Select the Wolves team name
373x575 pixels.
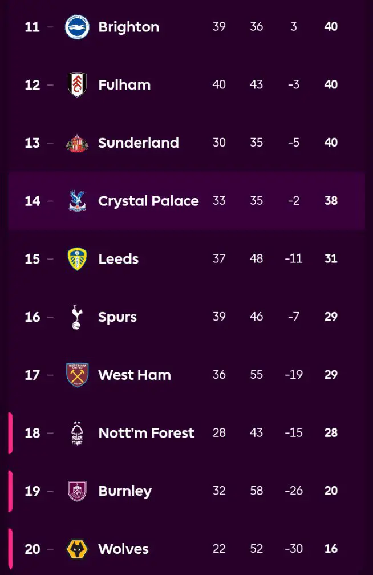[123, 549]
